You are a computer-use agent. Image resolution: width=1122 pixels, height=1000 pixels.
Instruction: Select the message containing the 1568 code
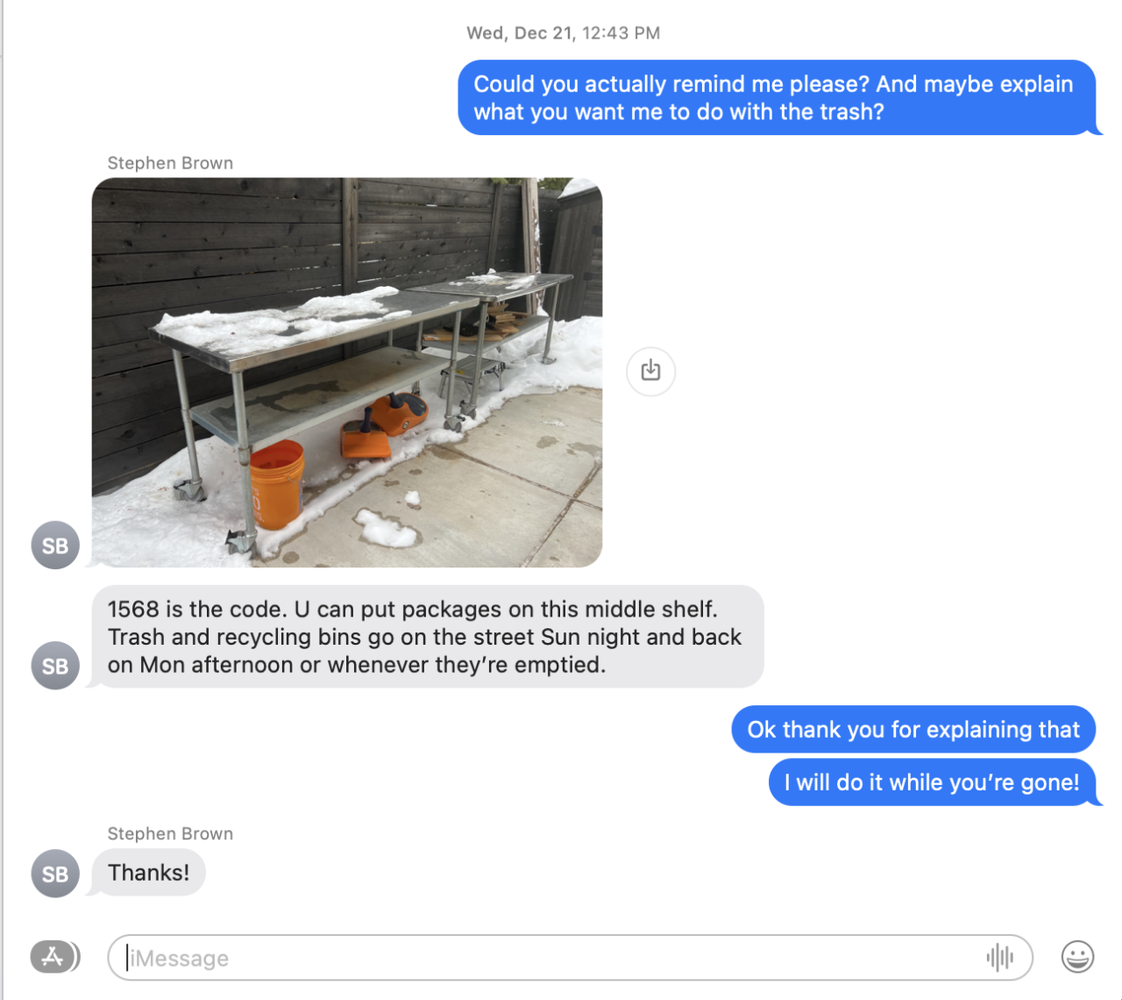(427, 637)
